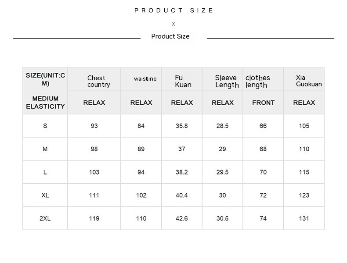Click the X icon below PRODUCT SIZE heading
The height and width of the screenshot is (263, 347).
(x=173, y=24)
